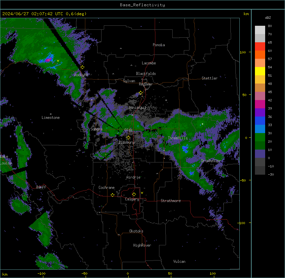Image resolution: width=285 pixels, height=278 pixels.
Task: Click the yellow diamond marker below RedDeer
Action: click(141, 93)
